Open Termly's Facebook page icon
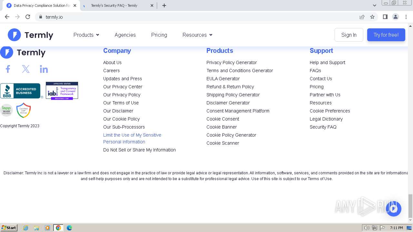The width and height of the screenshot is (413, 232). point(8,69)
